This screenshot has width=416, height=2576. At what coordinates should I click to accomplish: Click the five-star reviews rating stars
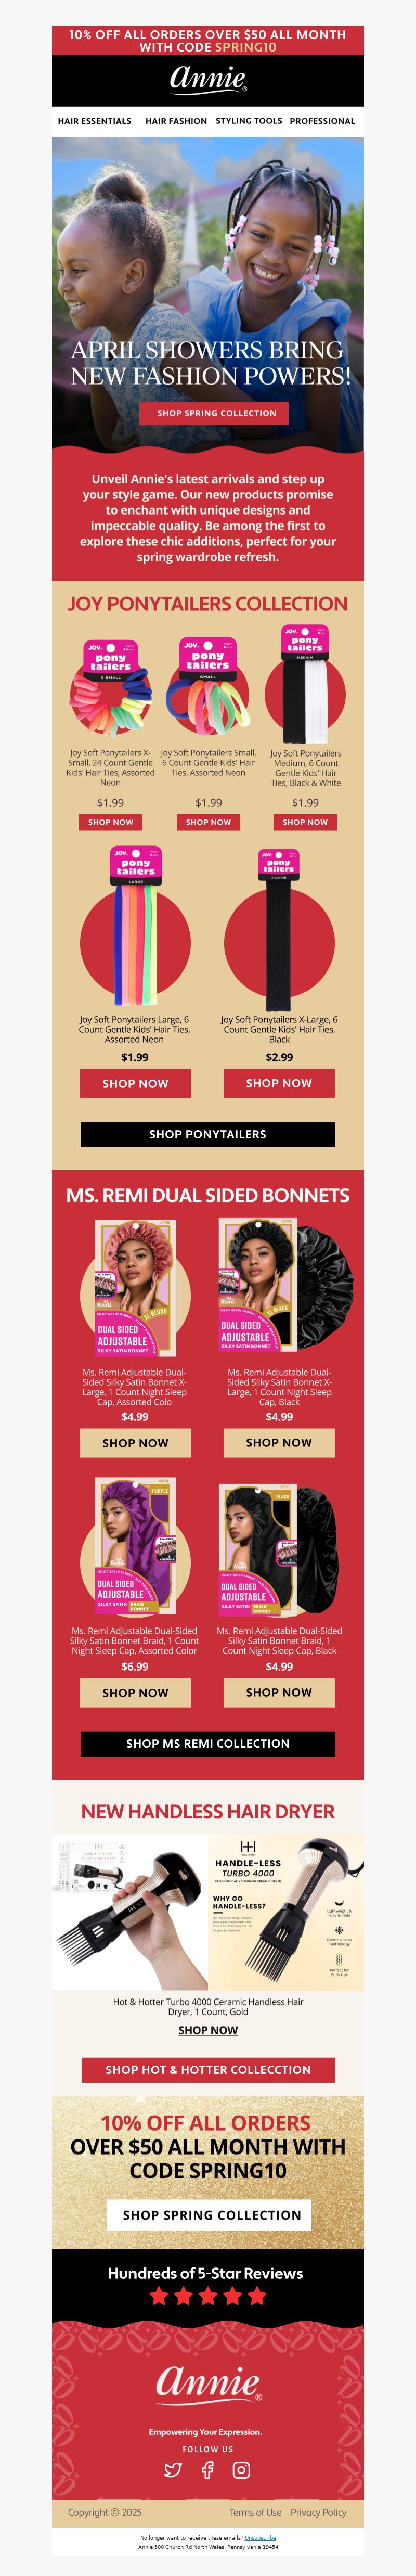[x=208, y=2296]
